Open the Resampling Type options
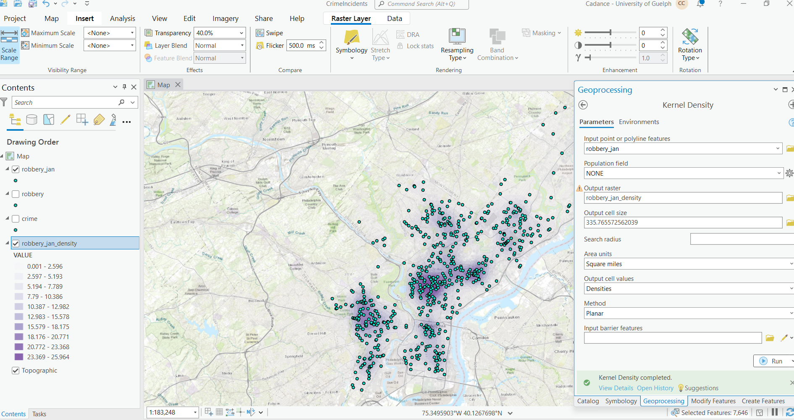Image resolution: width=794 pixels, height=420 pixels. click(x=457, y=45)
